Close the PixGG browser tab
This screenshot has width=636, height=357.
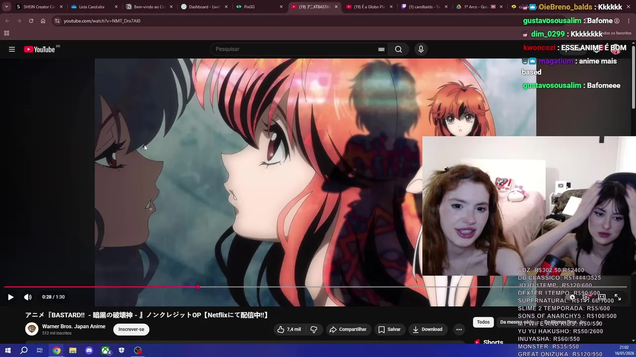(x=281, y=7)
